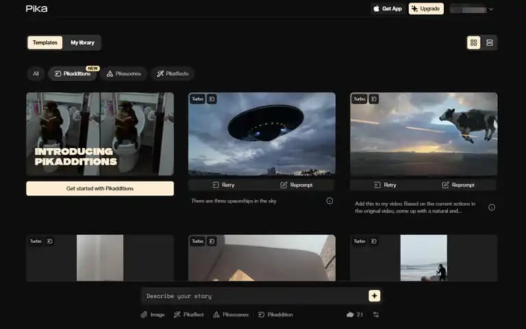Screen dimensions: 526x329
Task: Open the Introducing Pikadditions thumbnail
Action: [100, 134]
